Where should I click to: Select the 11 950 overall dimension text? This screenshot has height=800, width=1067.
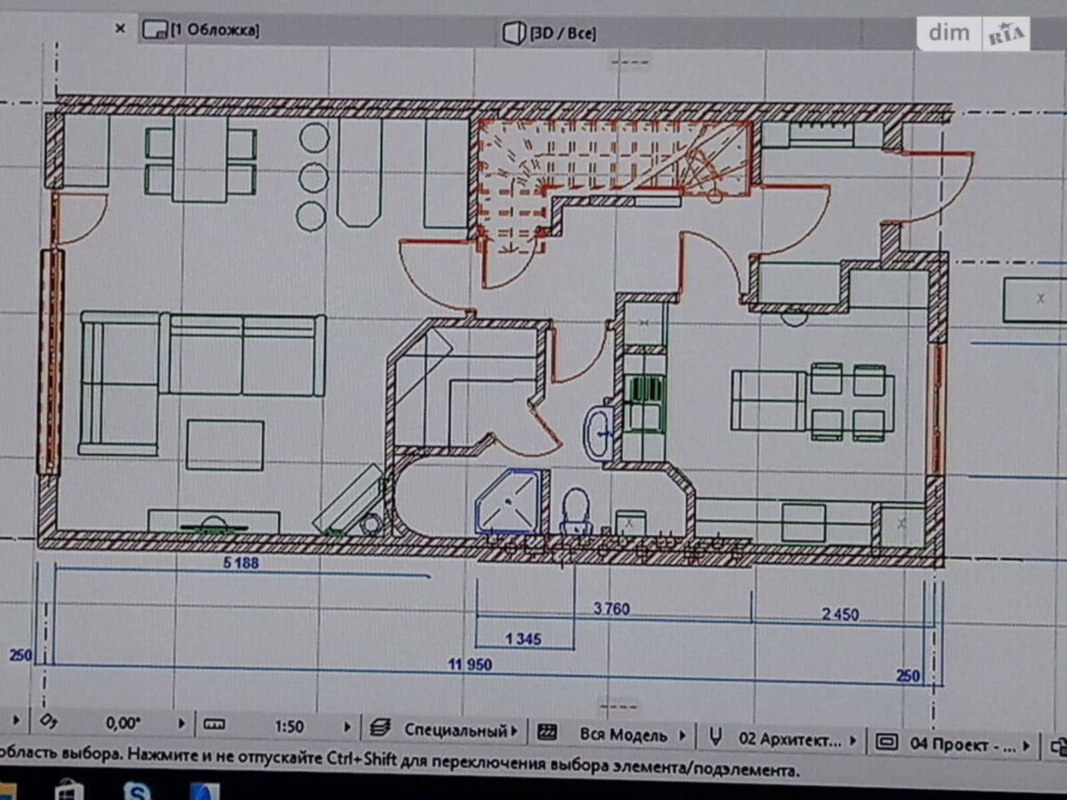click(x=469, y=665)
